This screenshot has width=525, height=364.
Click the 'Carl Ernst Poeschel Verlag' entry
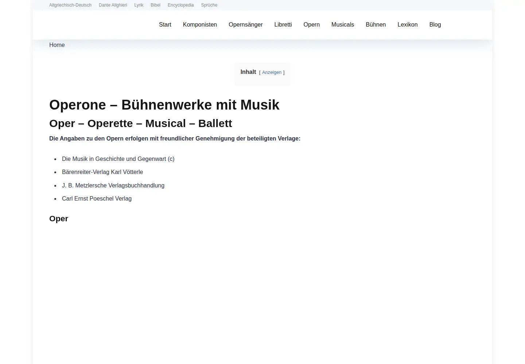(x=97, y=198)
